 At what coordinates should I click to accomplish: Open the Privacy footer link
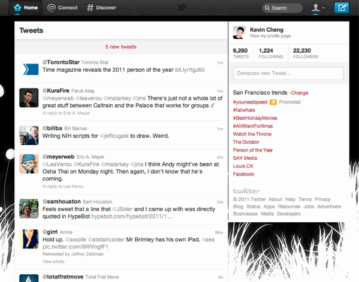pos(323,199)
